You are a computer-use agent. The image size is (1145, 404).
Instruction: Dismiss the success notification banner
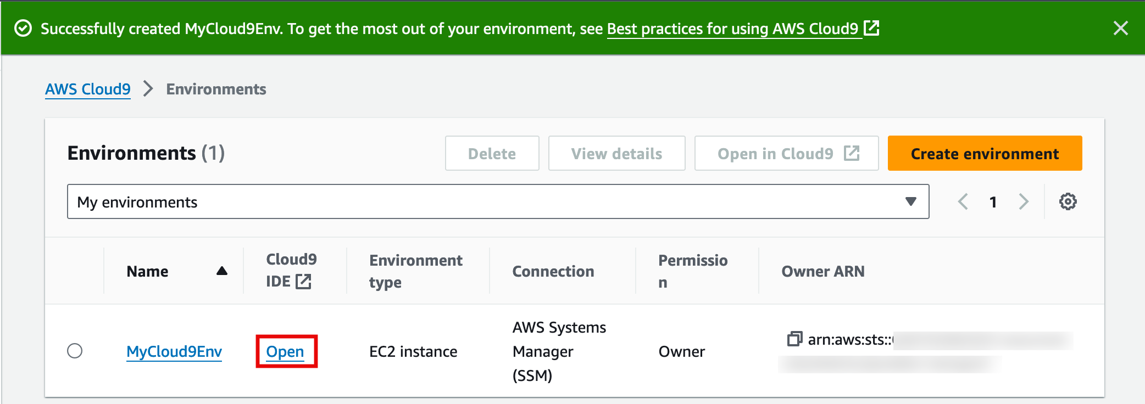(1120, 28)
